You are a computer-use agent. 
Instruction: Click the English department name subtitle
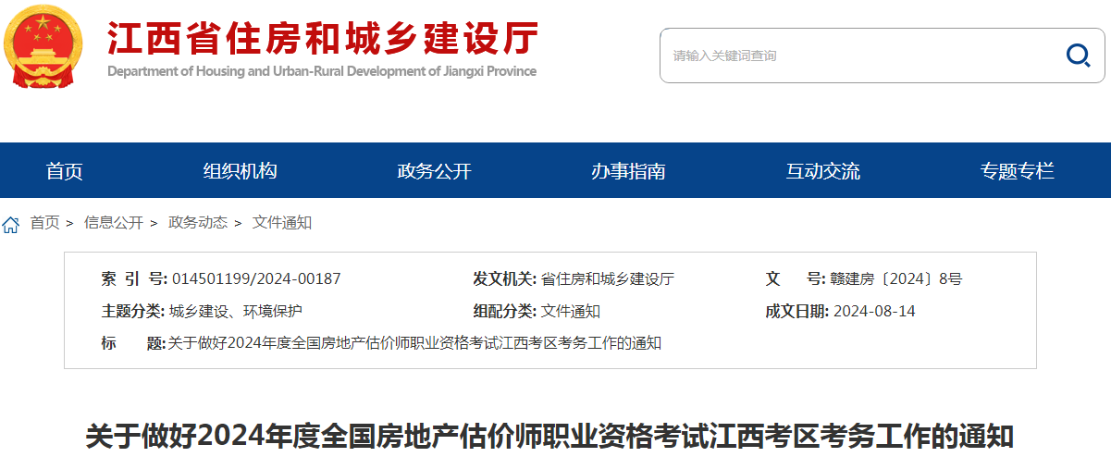pos(322,71)
